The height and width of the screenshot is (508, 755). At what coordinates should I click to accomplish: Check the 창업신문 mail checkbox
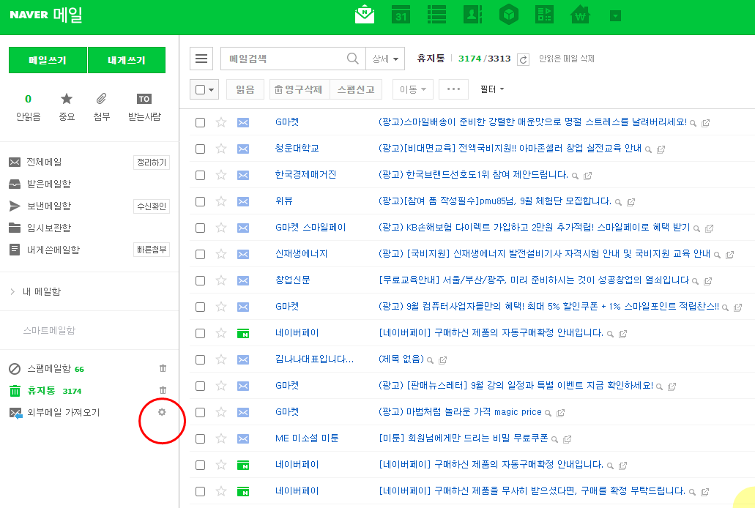pyautogui.click(x=201, y=281)
